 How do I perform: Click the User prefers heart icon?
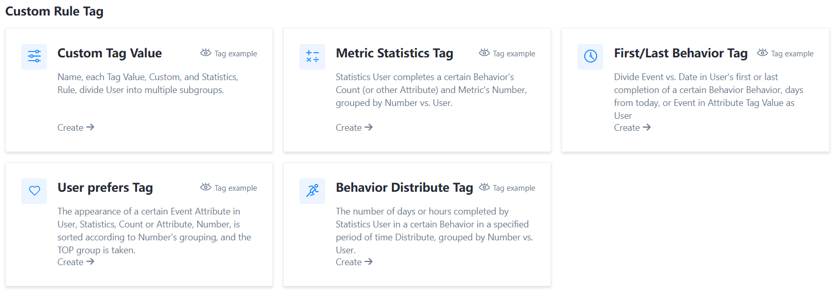coord(34,191)
